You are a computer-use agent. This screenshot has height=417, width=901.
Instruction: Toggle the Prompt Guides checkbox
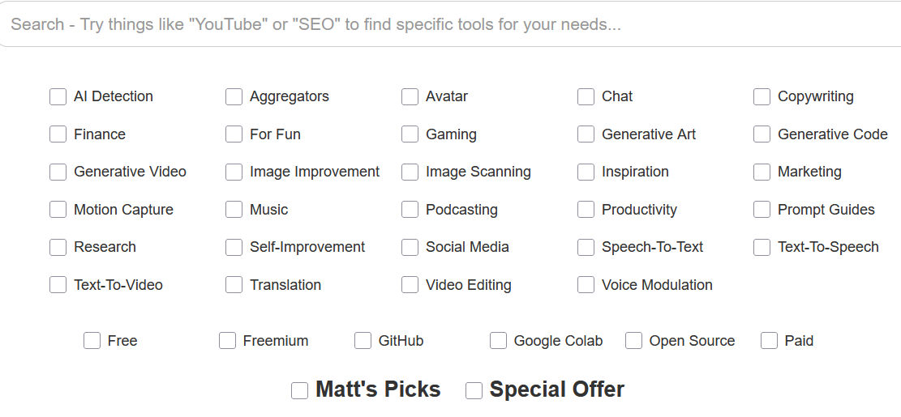click(762, 210)
